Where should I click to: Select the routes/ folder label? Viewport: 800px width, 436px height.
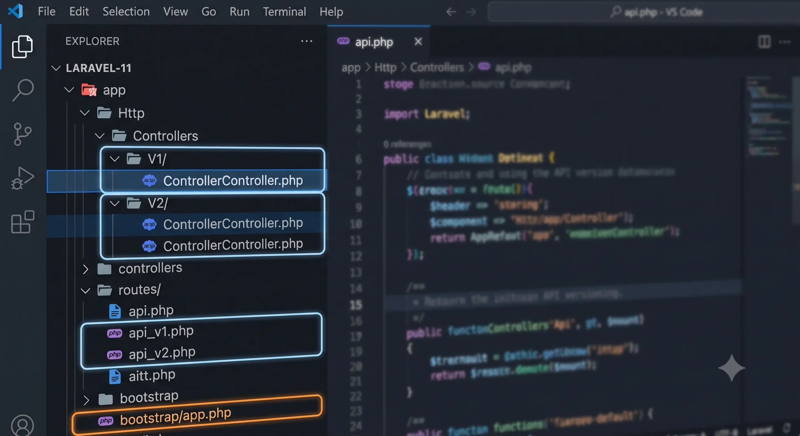point(140,290)
